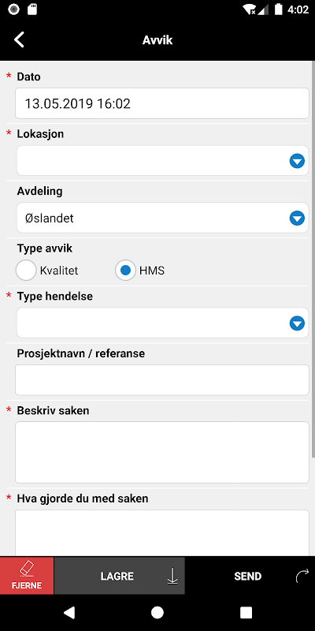This screenshot has height=631, width=315.
Task: Focus the Prosjektnavn / referanse text field
Action: click(x=162, y=380)
